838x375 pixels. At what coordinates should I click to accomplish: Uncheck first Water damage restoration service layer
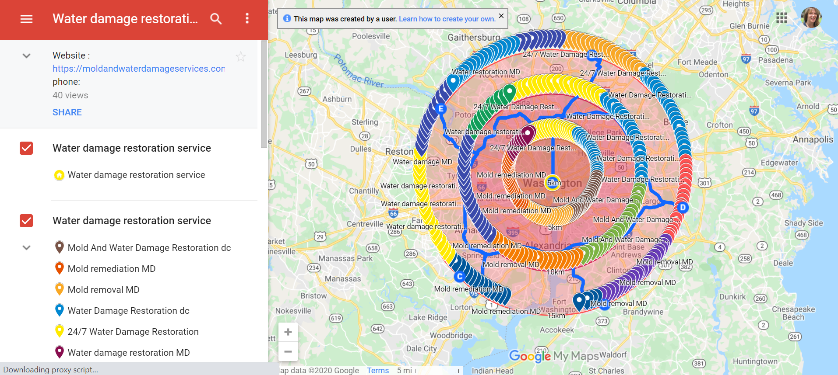26,148
